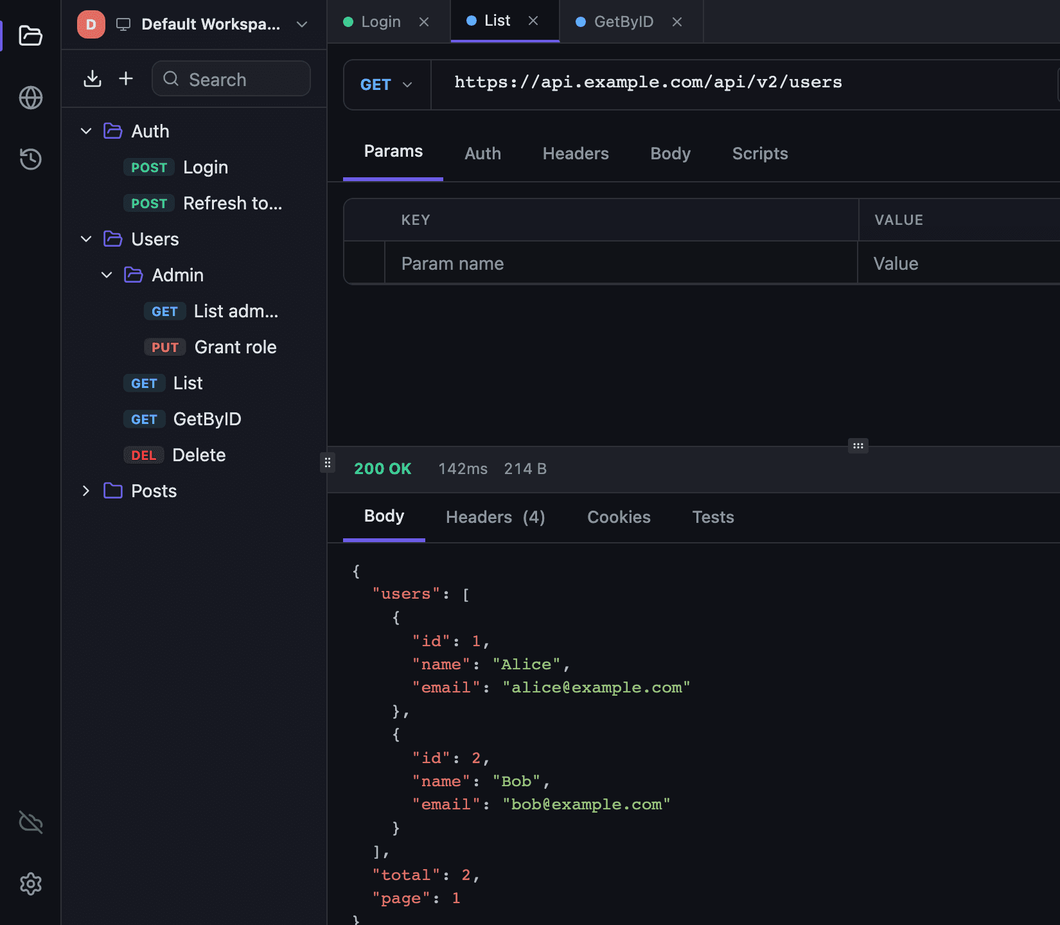Click the "bob@example.com" value in response
The height and width of the screenshot is (925, 1060).
tap(587, 804)
